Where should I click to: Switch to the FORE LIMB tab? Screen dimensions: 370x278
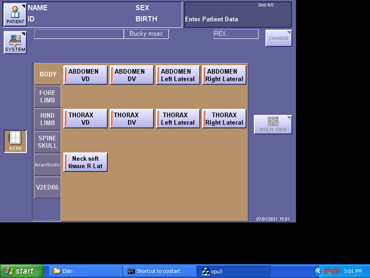(x=47, y=96)
